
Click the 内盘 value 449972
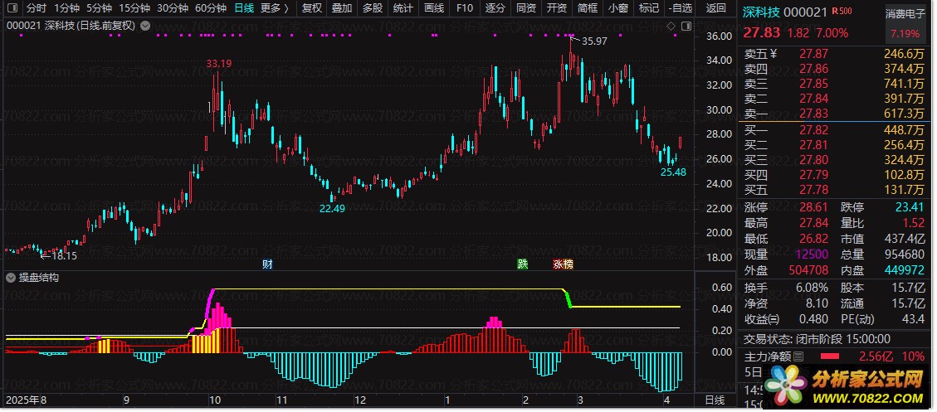coord(905,270)
